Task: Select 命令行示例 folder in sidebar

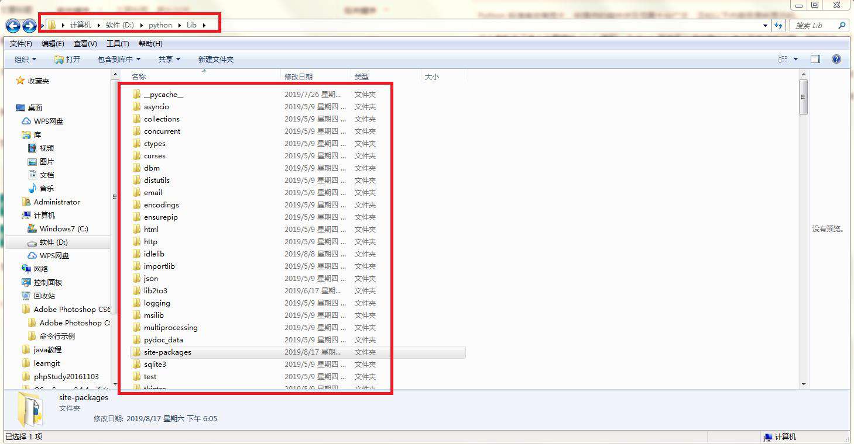Action: point(57,337)
